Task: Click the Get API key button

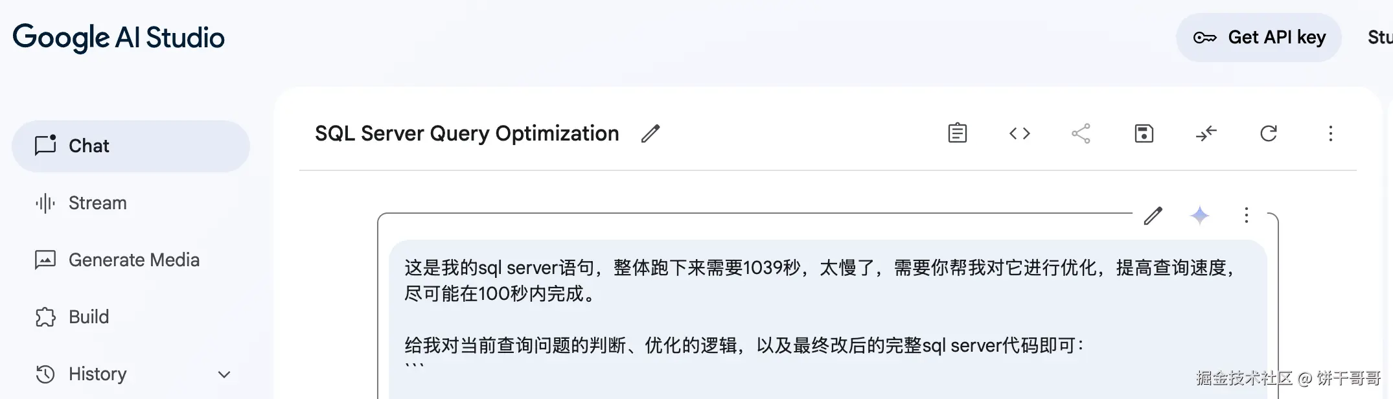Action: [x=1258, y=38]
